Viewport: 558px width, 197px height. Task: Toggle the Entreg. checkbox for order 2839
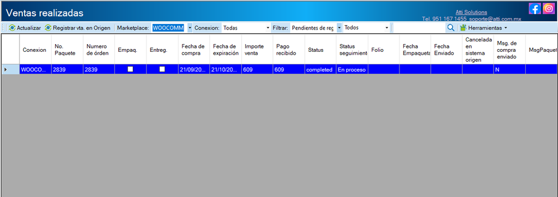[162, 69]
